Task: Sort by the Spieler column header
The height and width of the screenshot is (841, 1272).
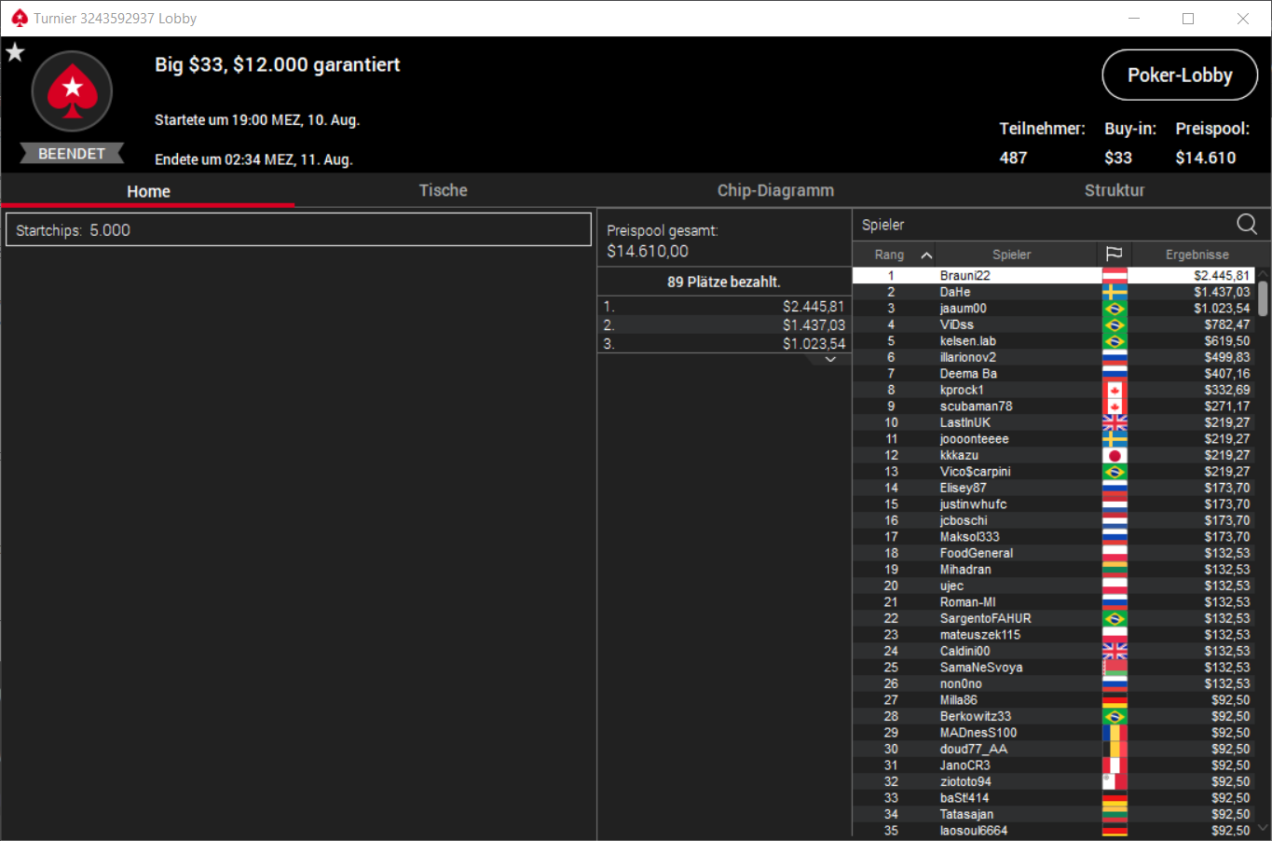Action: click(1011, 255)
